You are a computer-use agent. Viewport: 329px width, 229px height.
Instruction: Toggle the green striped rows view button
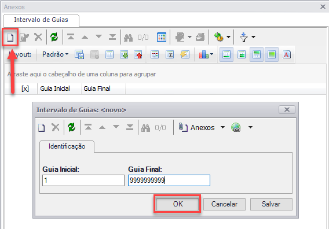(272, 55)
